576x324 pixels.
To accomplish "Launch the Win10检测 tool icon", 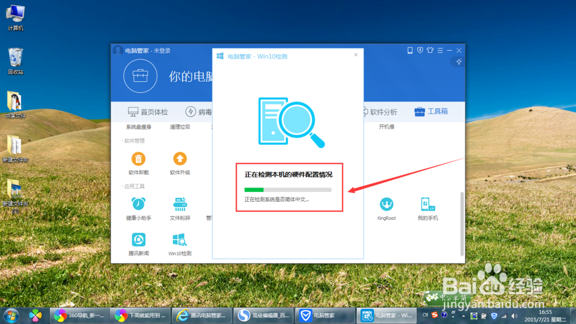I will click(x=180, y=240).
